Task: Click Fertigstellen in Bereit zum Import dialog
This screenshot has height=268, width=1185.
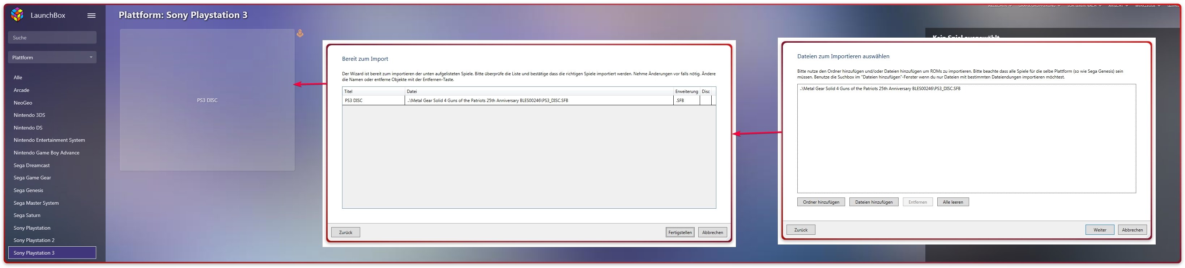Action: (680, 233)
